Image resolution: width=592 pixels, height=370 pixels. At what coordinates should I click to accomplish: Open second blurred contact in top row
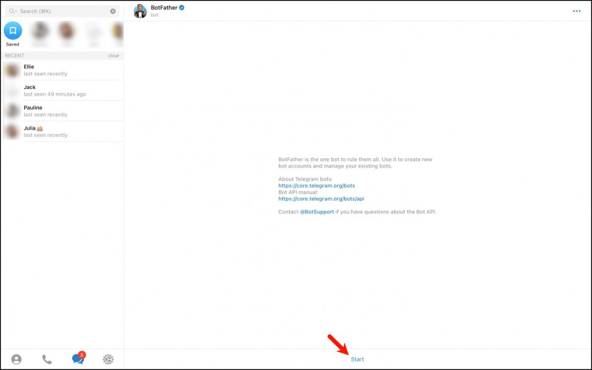tap(67, 31)
